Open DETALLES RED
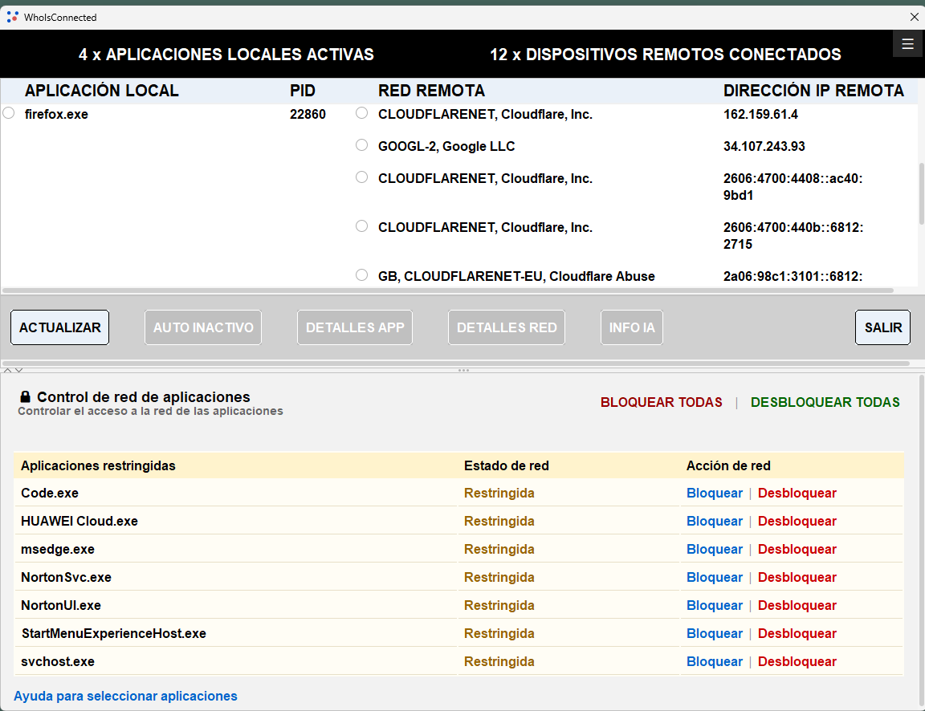Image resolution: width=925 pixels, height=711 pixels. tap(506, 327)
